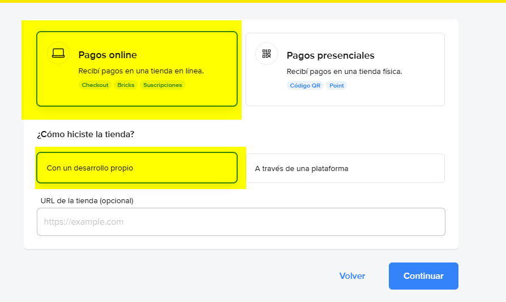
Task: Select the Pagos presenciales card title
Action: coord(331,55)
